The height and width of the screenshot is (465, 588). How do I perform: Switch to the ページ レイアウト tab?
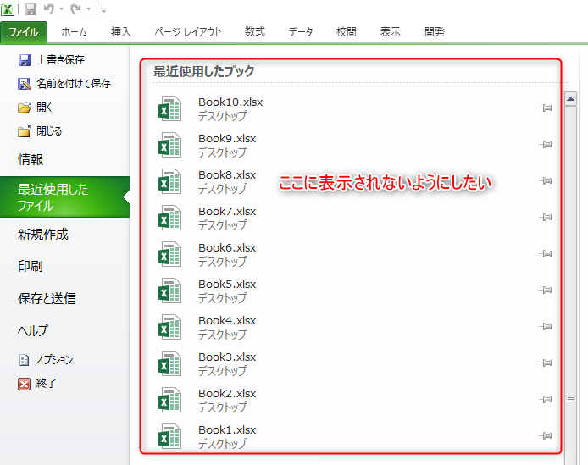(188, 32)
